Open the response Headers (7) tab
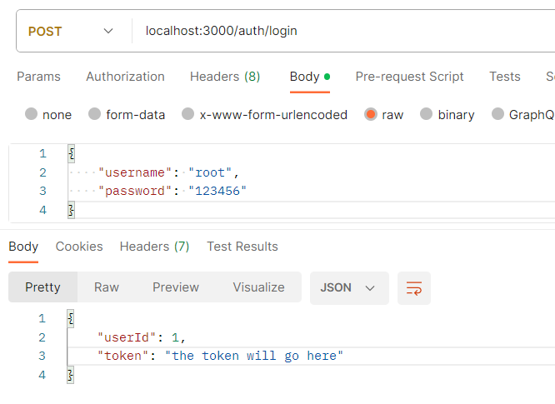The width and height of the screenshot is (555, 404). pyautogui.click(x=154, y=247)
